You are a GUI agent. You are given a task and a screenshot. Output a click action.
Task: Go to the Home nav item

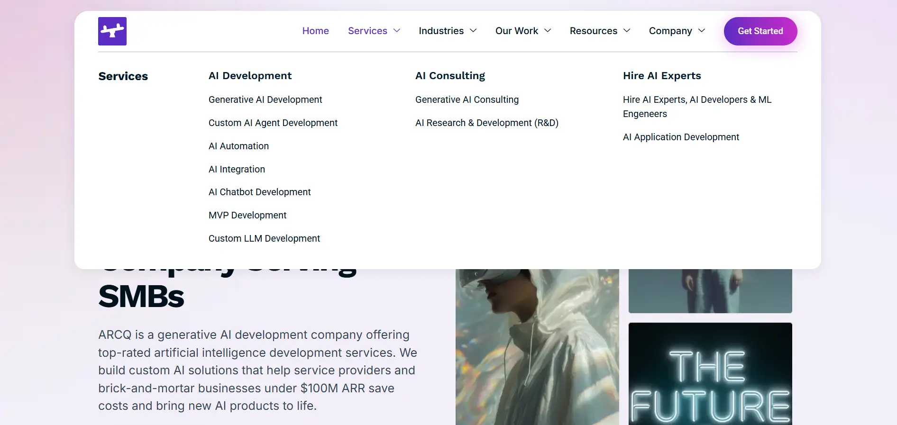click(x=316, y=31)
